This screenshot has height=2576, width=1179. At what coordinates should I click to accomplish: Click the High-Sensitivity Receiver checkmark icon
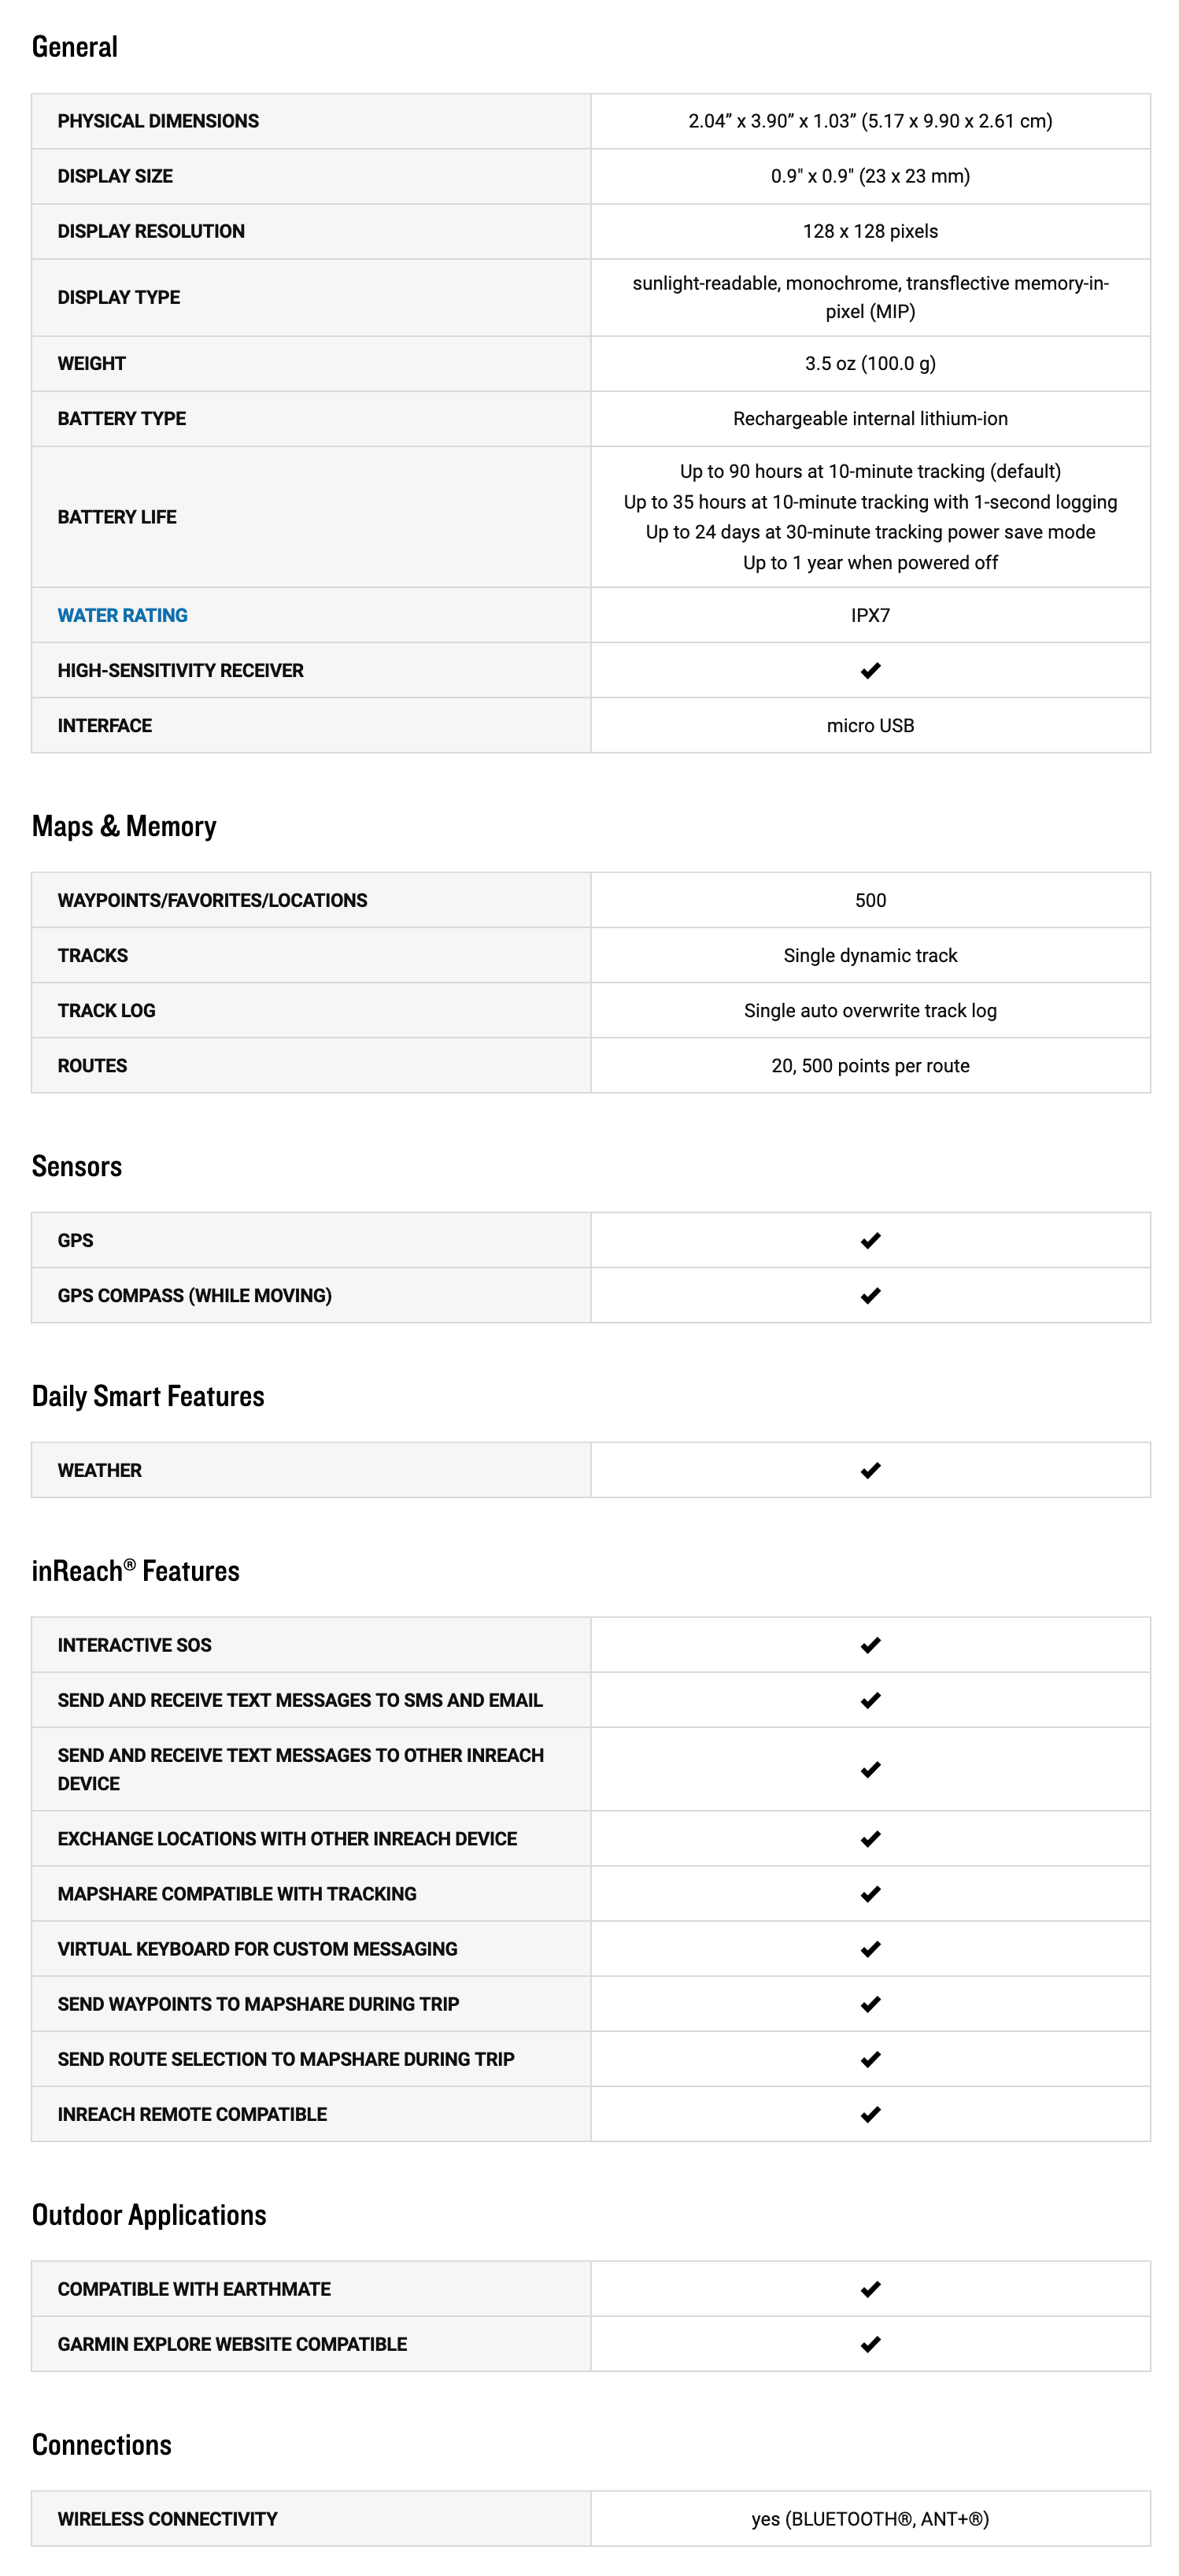870,670
